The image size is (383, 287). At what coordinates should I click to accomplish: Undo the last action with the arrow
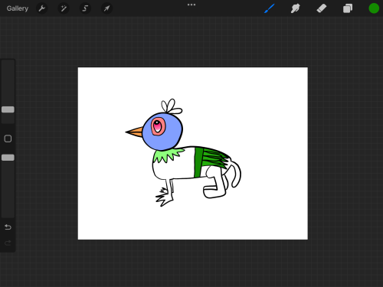(x=8, y=227)
